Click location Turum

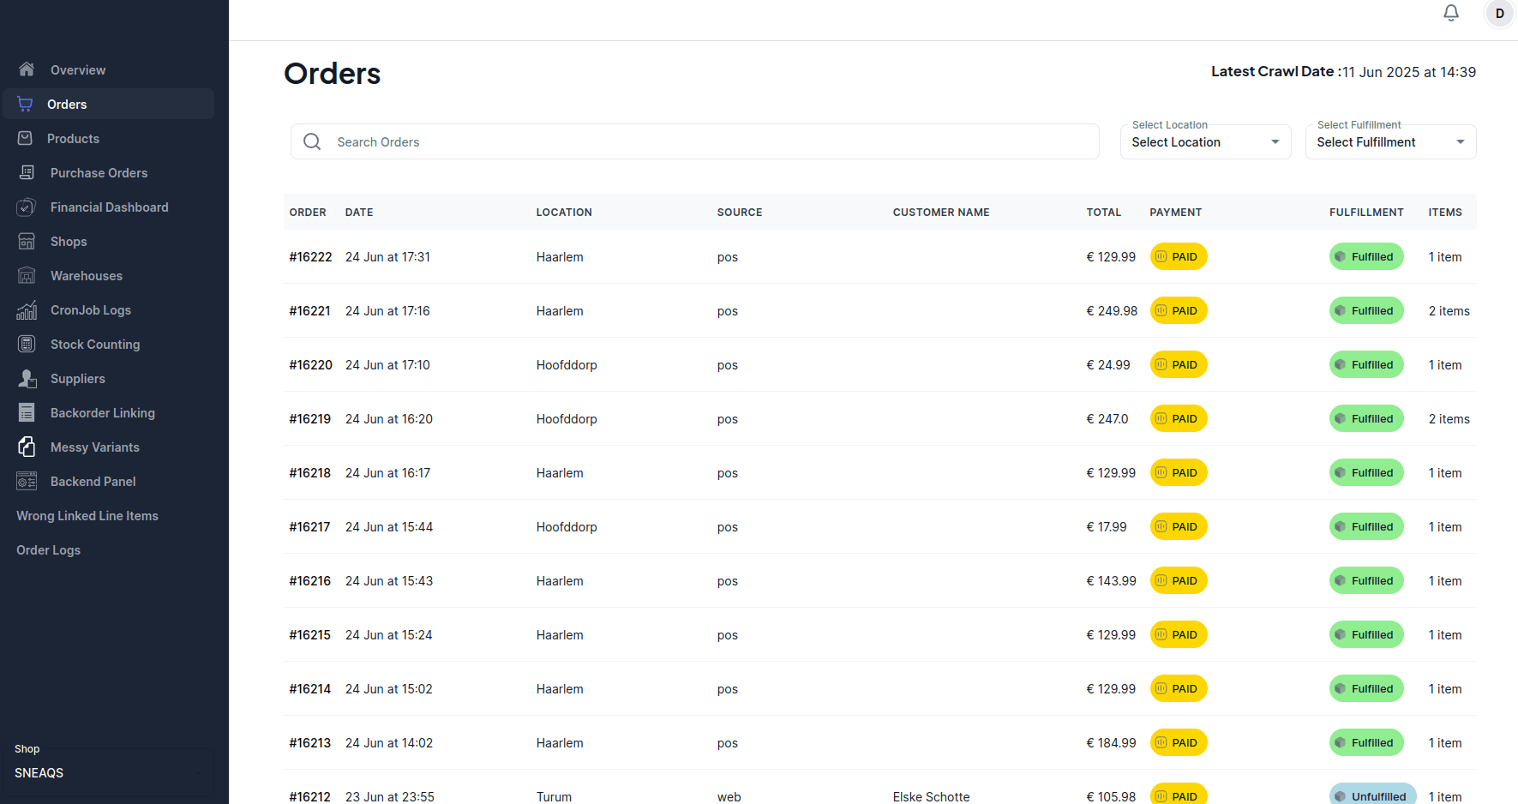tap(554, 796)
